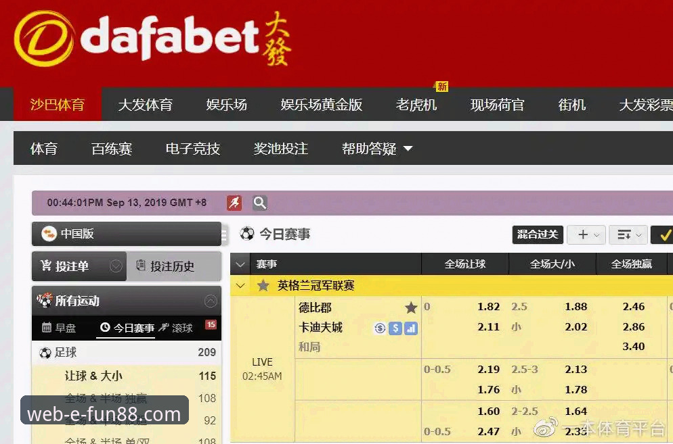Open the 投注历史 tab
Image resolution: width=673 pixels, height=444 pixels.
click(x=174, y=266)
